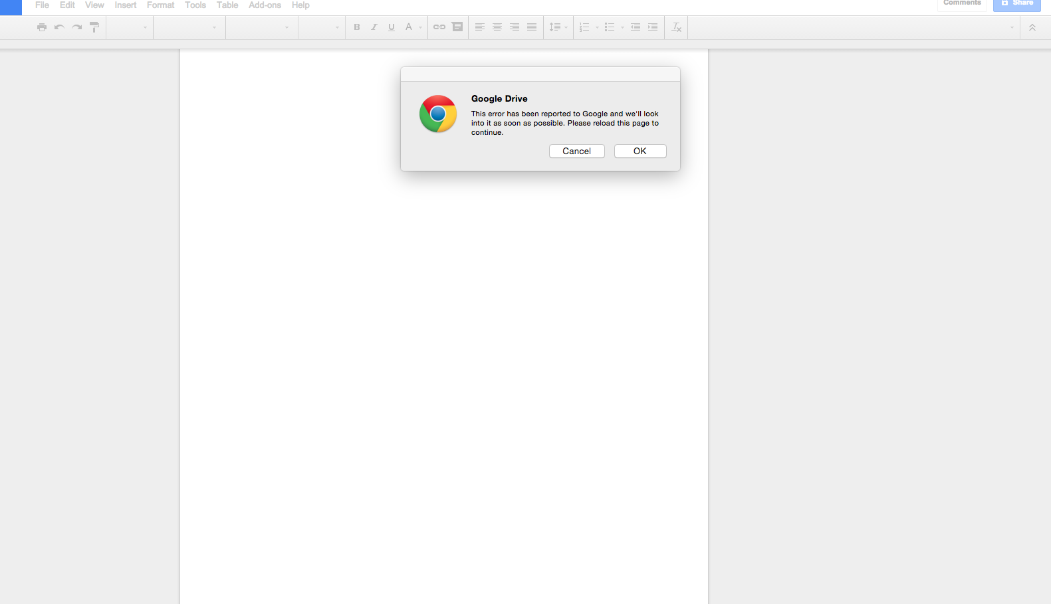This screenshot has width=1051, height=604.
Task: Click the insert link icon
Action: coord(439,27)
